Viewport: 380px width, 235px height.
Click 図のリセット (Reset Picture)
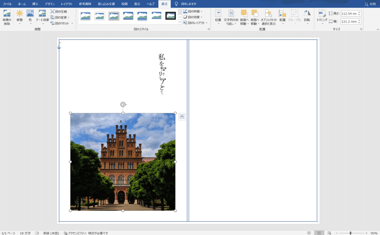[60, 23]
